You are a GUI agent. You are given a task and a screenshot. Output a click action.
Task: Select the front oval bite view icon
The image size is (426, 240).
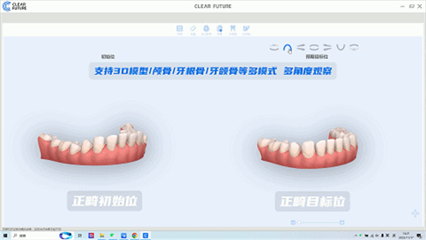314,47
